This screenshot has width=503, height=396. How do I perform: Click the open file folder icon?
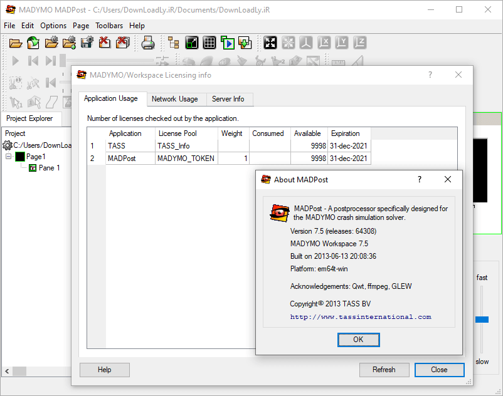coord(16,43)
